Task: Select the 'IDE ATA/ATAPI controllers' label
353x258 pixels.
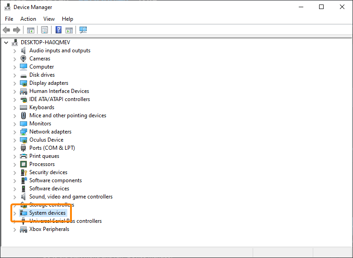Action: point(60,99)
